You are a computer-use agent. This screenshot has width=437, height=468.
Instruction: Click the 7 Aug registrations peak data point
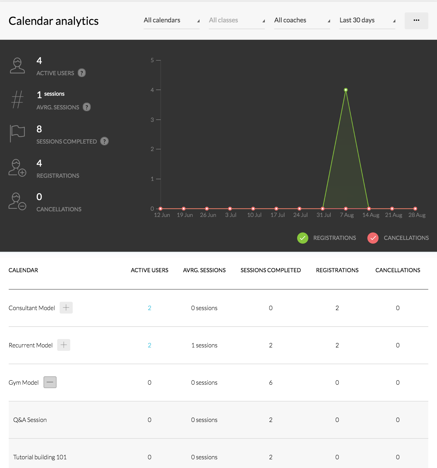click(346, 90)
